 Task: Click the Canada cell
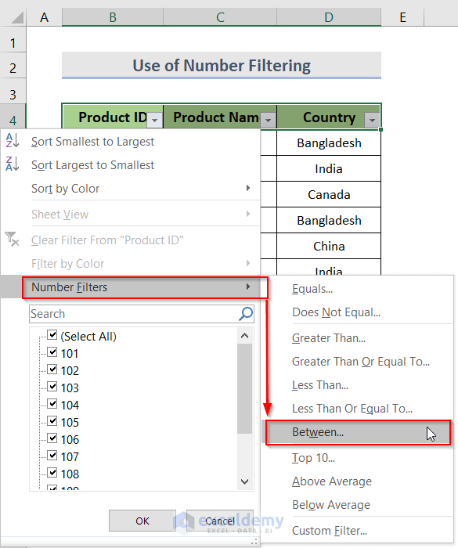tap(329, 194)
